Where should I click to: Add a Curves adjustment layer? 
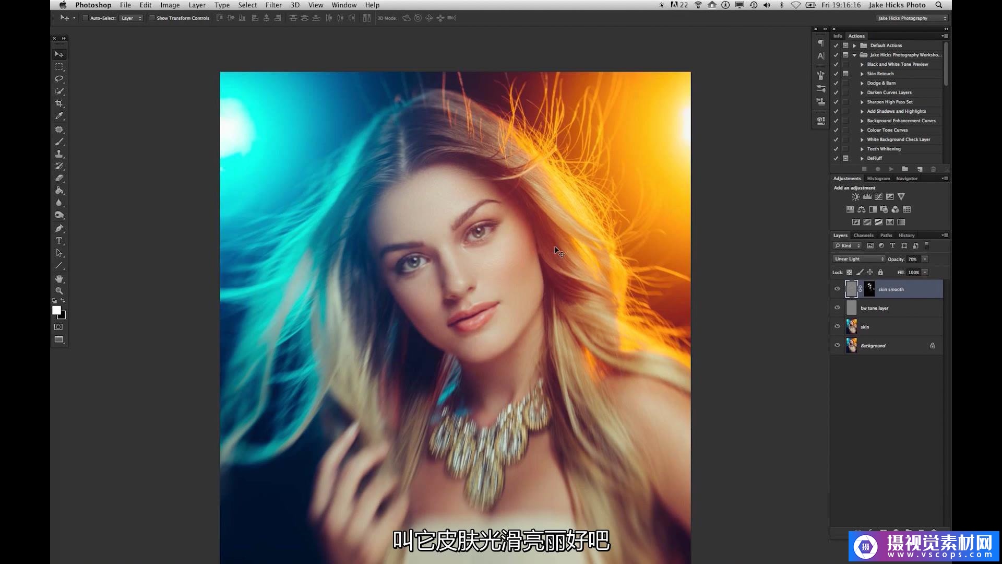tap(878, 197)
